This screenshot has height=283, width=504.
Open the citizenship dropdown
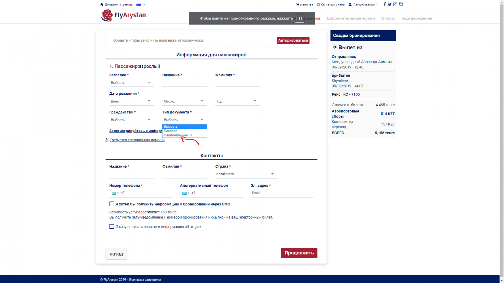pyautogui.click(x=132, y=120)
